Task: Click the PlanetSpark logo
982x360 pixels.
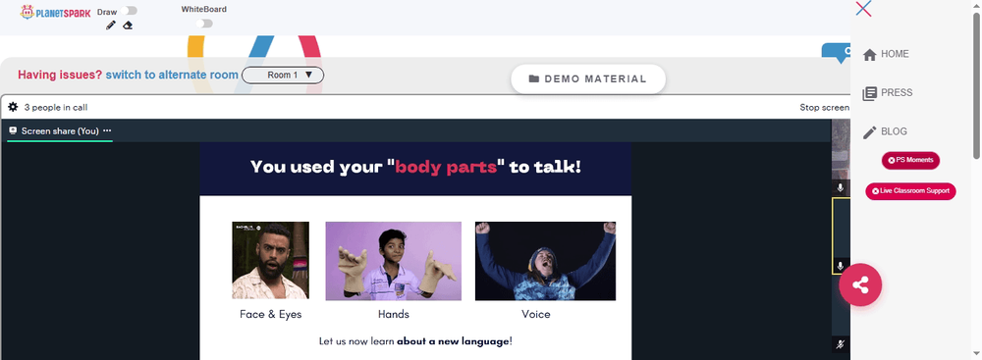Action: tap(55, 12)
